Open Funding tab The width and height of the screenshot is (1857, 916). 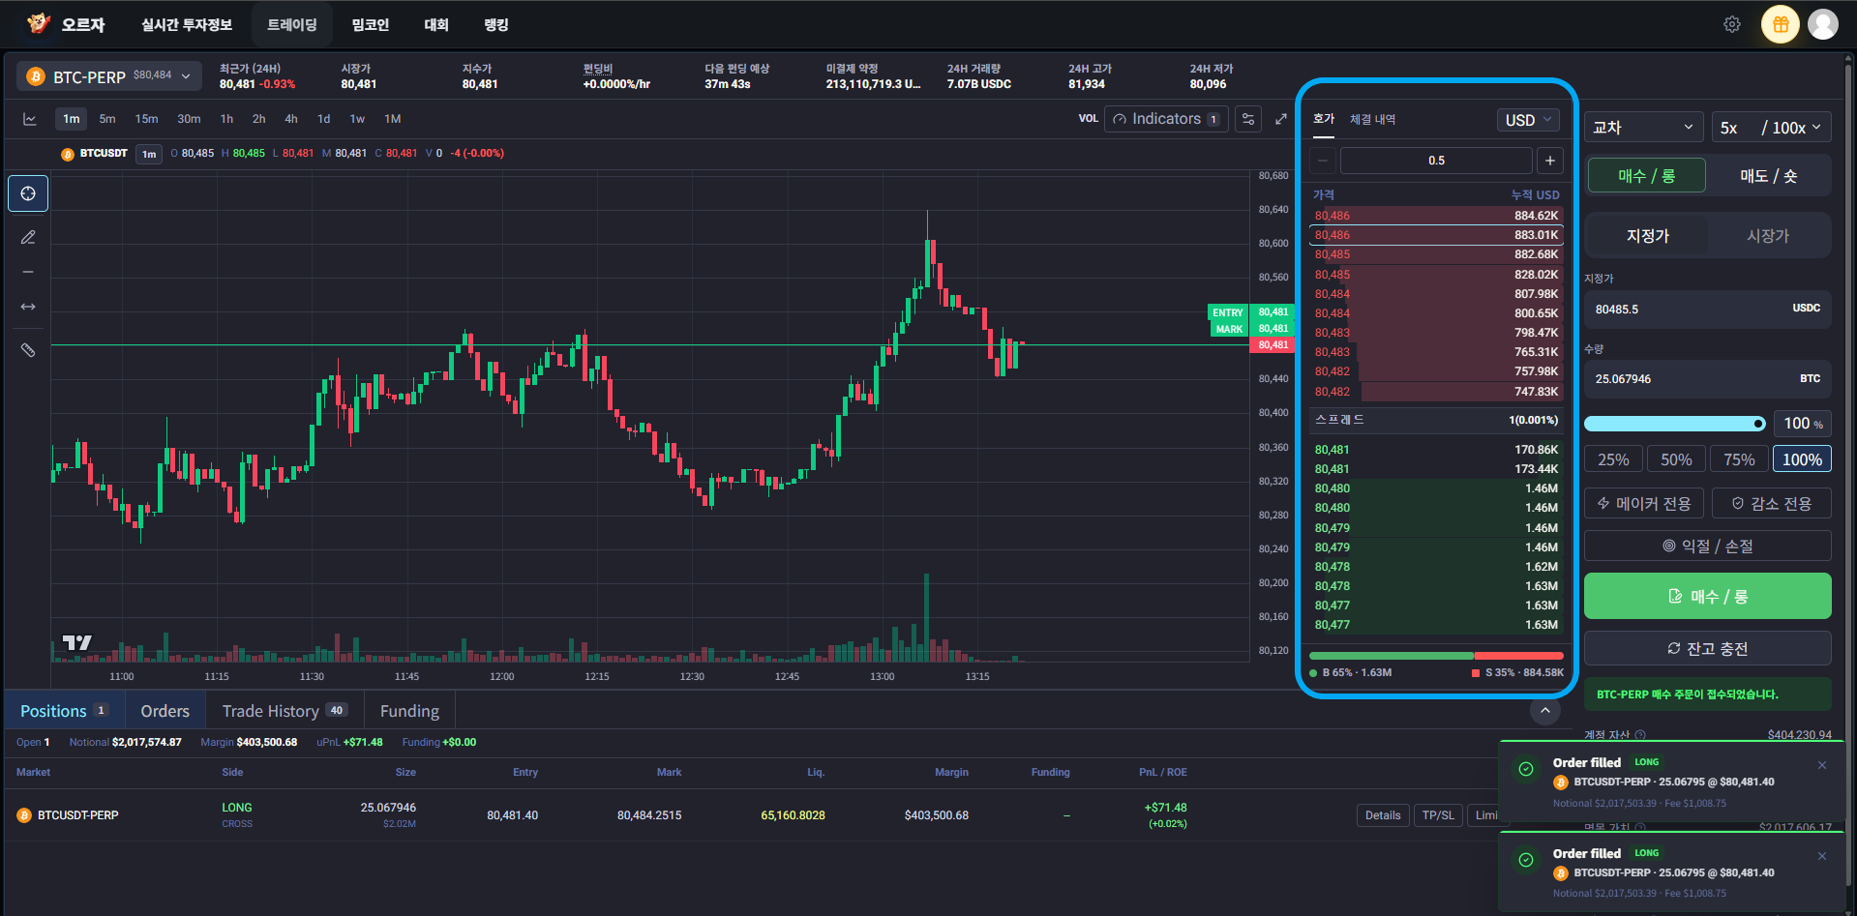point(409,711)
